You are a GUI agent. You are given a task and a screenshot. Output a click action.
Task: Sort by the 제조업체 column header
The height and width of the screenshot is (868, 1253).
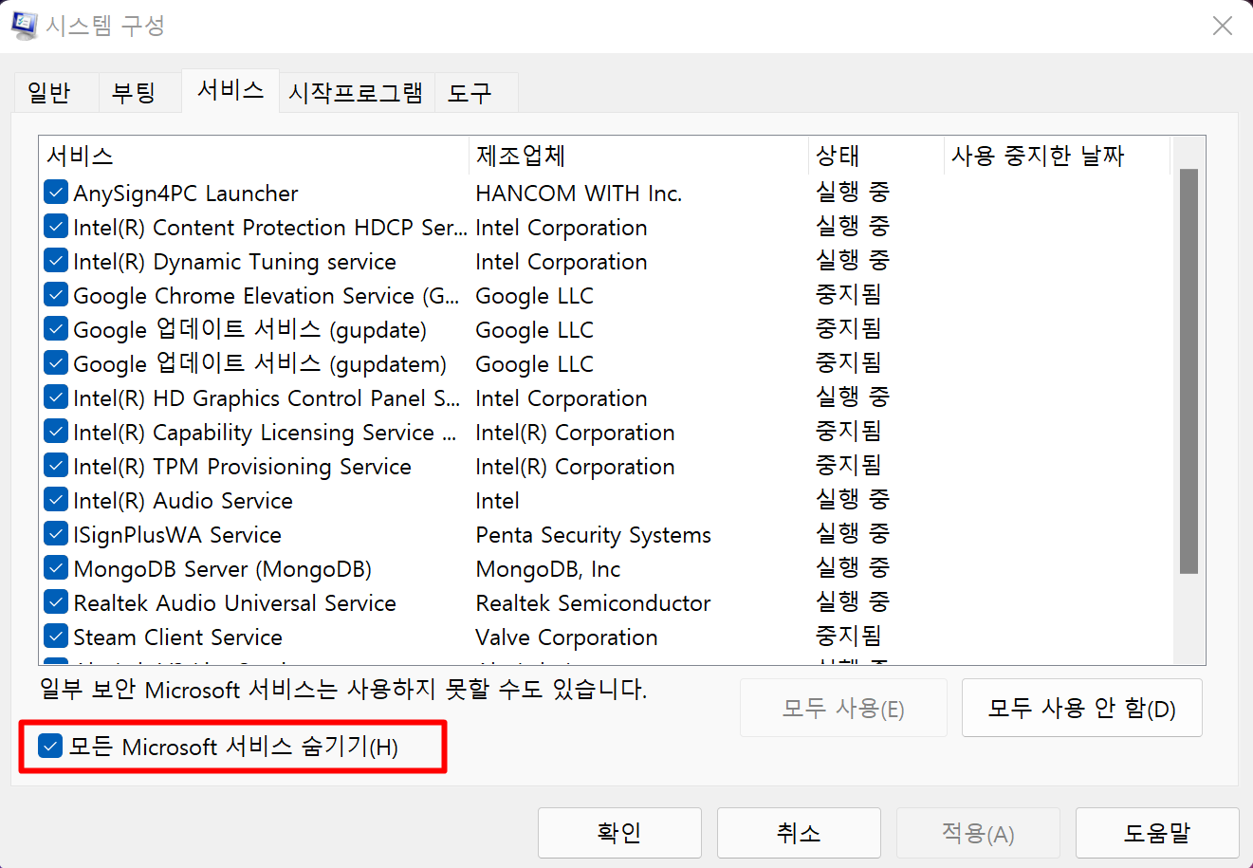point(639,156)
